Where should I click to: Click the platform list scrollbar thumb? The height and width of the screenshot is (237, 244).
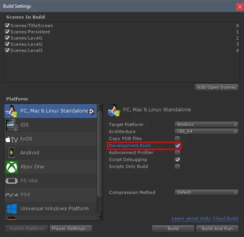(x=100, y=154)
